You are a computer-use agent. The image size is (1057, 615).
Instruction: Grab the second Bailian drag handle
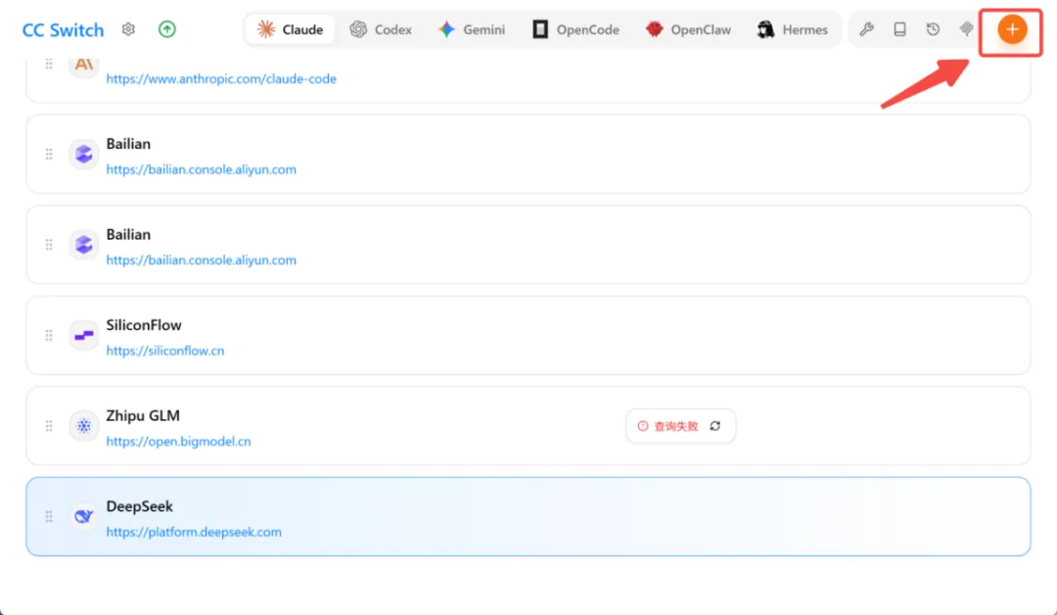[x=49, y=245]
